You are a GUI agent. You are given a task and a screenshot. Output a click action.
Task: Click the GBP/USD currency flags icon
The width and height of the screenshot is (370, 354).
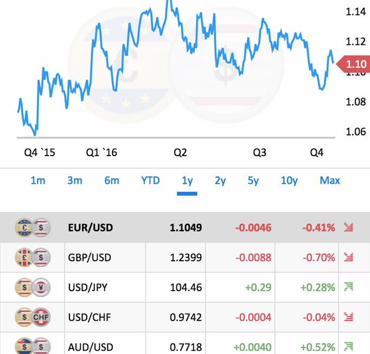[x=33, y=257]
